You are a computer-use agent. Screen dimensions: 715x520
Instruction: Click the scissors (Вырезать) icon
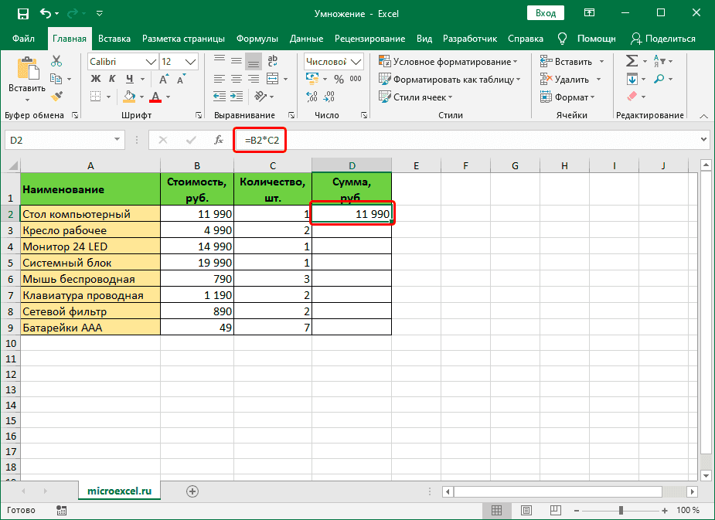click(x=56, y=61)
